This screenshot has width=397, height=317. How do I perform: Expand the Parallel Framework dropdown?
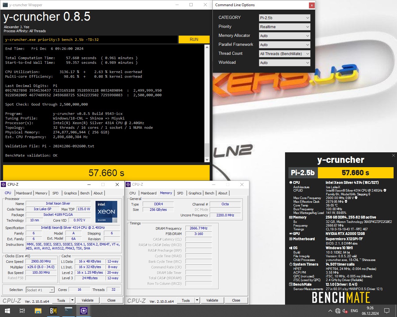pos(284,45)
